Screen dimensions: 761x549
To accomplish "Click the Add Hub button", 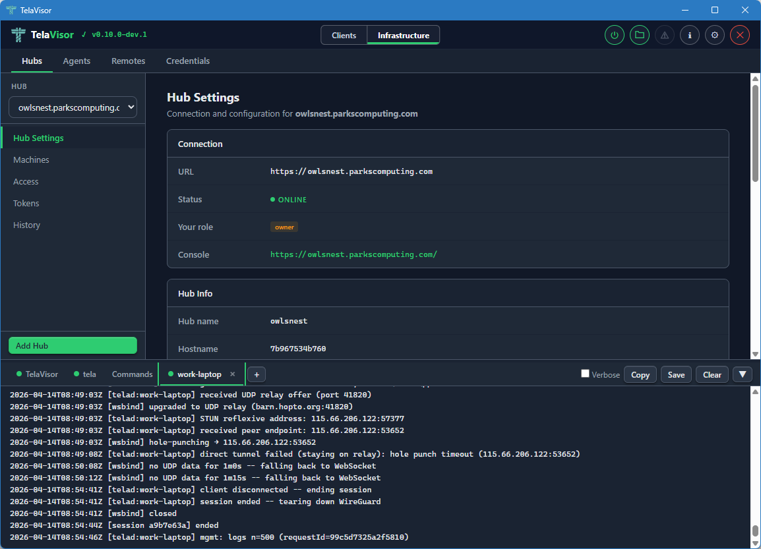I will click(73, 345).
